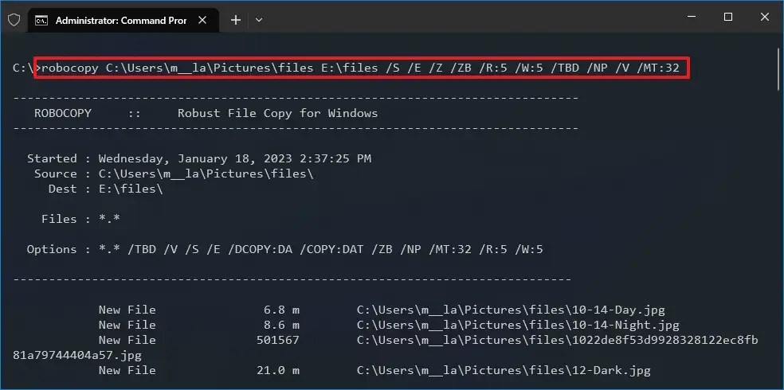Screen dimensions: 784x390
Task: Click the shield icon in title bar
Action: (14, 20)
